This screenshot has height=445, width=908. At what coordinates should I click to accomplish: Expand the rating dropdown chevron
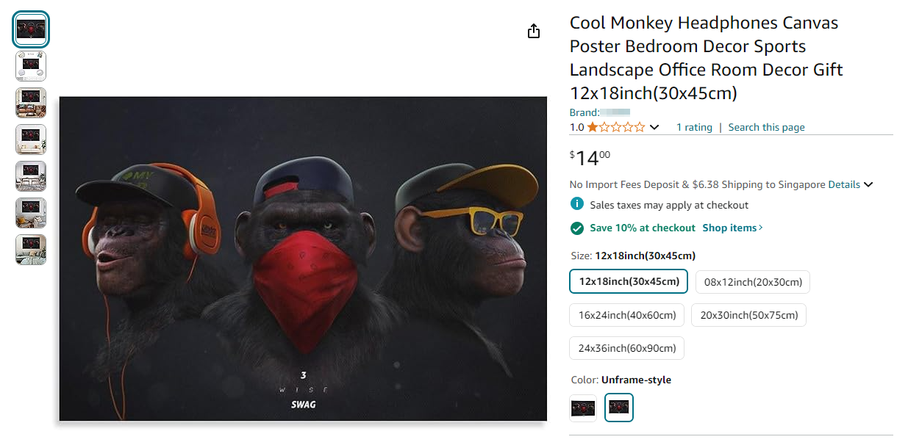pyautogui.click(x=654, y=127)
